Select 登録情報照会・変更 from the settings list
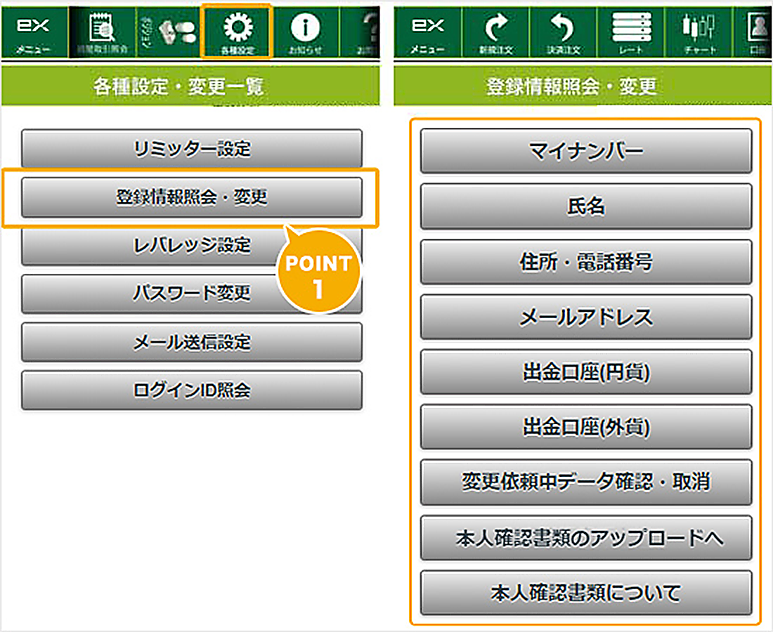 point(191,197)
